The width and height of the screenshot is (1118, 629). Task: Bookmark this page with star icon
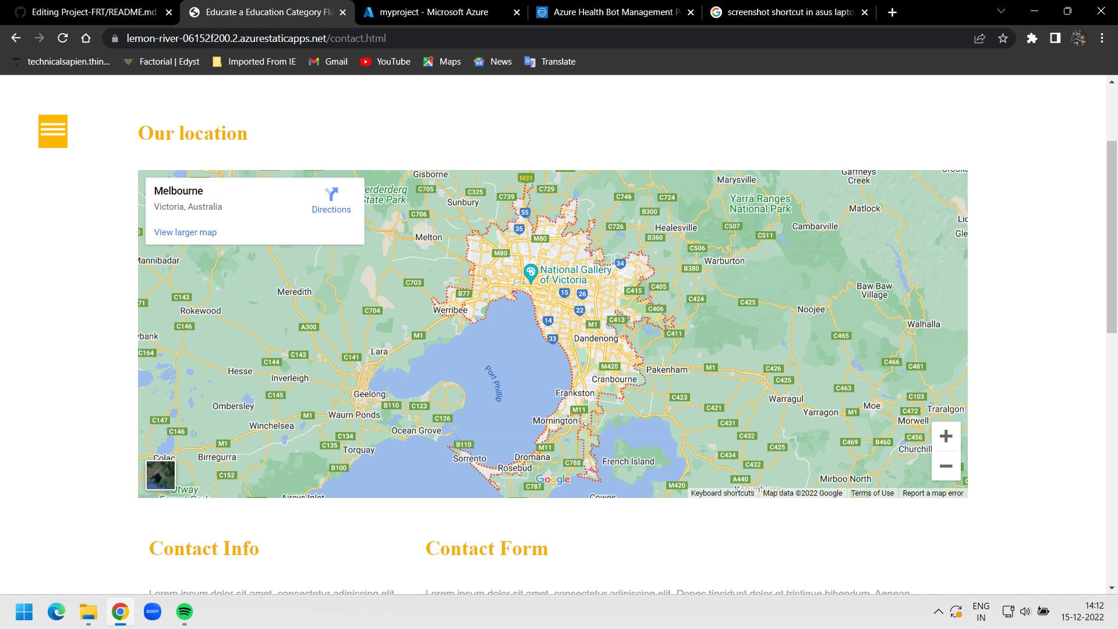coord(1003,38)
